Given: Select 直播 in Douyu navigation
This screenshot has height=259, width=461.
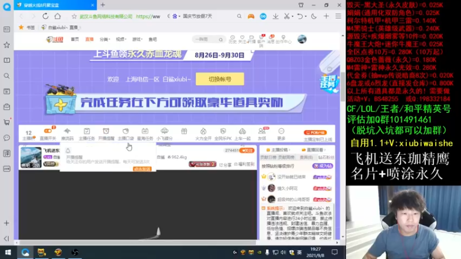Looking at the screenshot, I should pos(89,39).
